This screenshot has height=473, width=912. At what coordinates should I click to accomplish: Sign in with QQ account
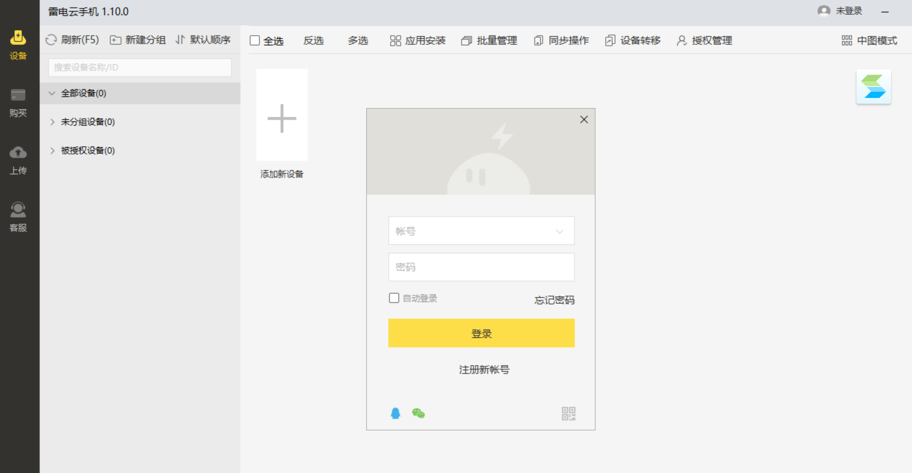tap(395, 413)
